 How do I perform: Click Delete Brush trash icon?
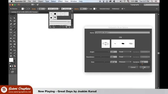(x=69, y=27)
